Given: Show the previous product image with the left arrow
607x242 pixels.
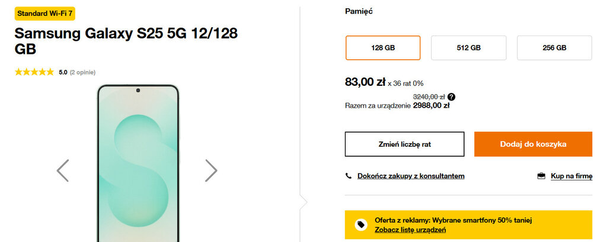Looking at the screenshot, I should pyautogui.click(x=63, y=170).
